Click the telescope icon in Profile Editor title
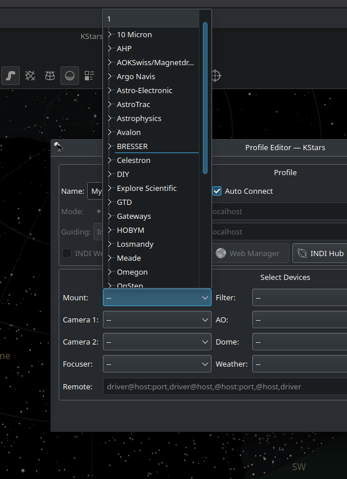This screenshot has width=347, height=479. [x=58, y=147]
